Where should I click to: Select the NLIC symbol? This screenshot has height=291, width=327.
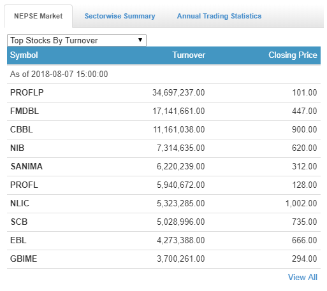pyautogui.click(x=20, y=203)
